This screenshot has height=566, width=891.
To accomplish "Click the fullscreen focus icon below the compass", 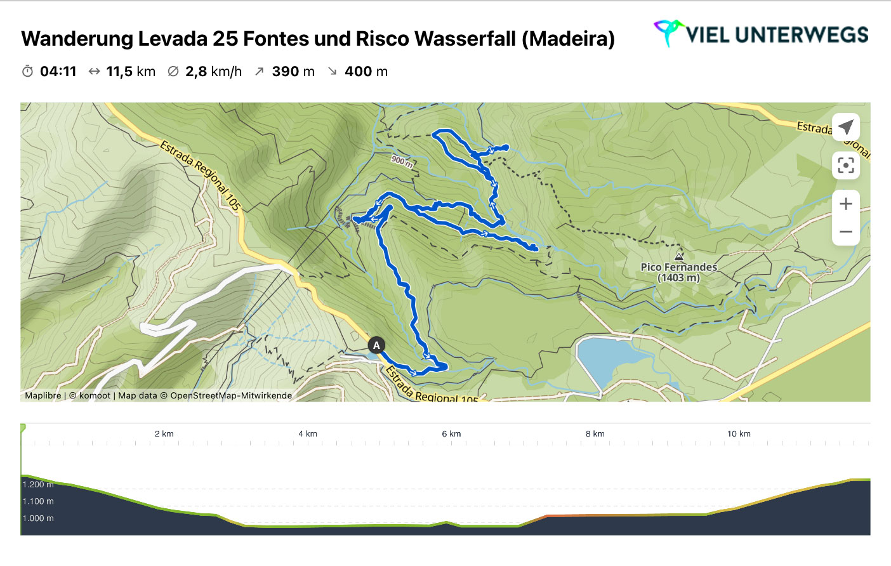I will coord(846,165).
